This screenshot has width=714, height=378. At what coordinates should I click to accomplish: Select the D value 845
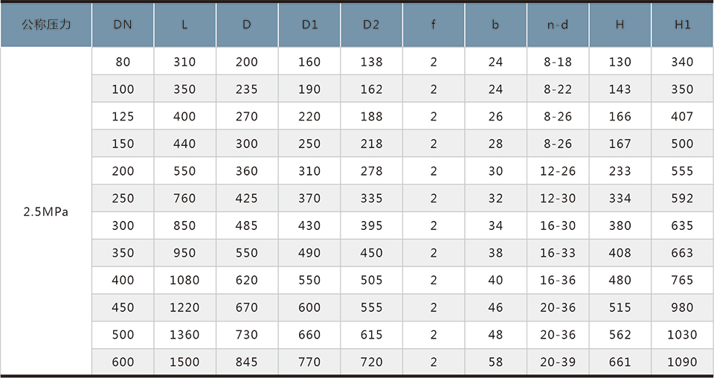pyautogui.click(x=247, y=362)
